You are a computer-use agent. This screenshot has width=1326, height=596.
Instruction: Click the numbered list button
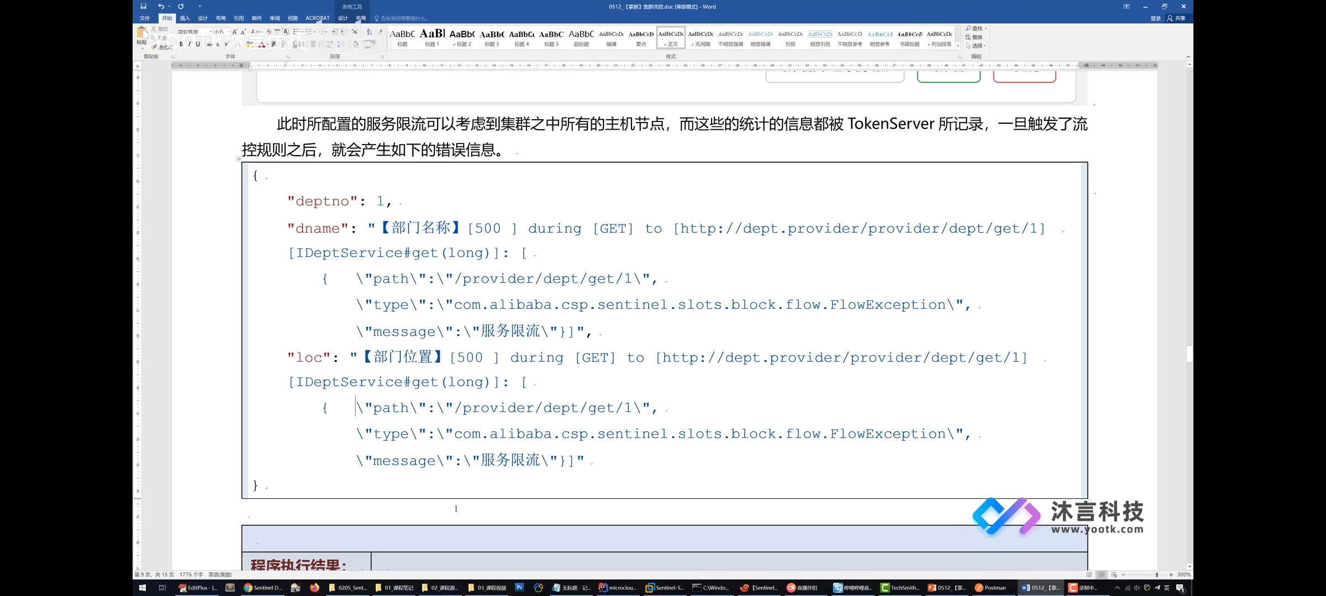[309, 31]
